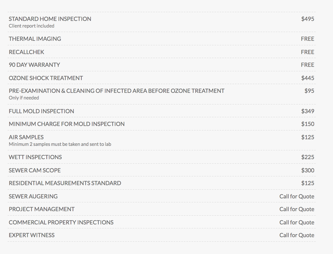The height and width of the screenshot is (254, 333).
Task: Click the minimum 2 samples note
Action: click(60, 144)
